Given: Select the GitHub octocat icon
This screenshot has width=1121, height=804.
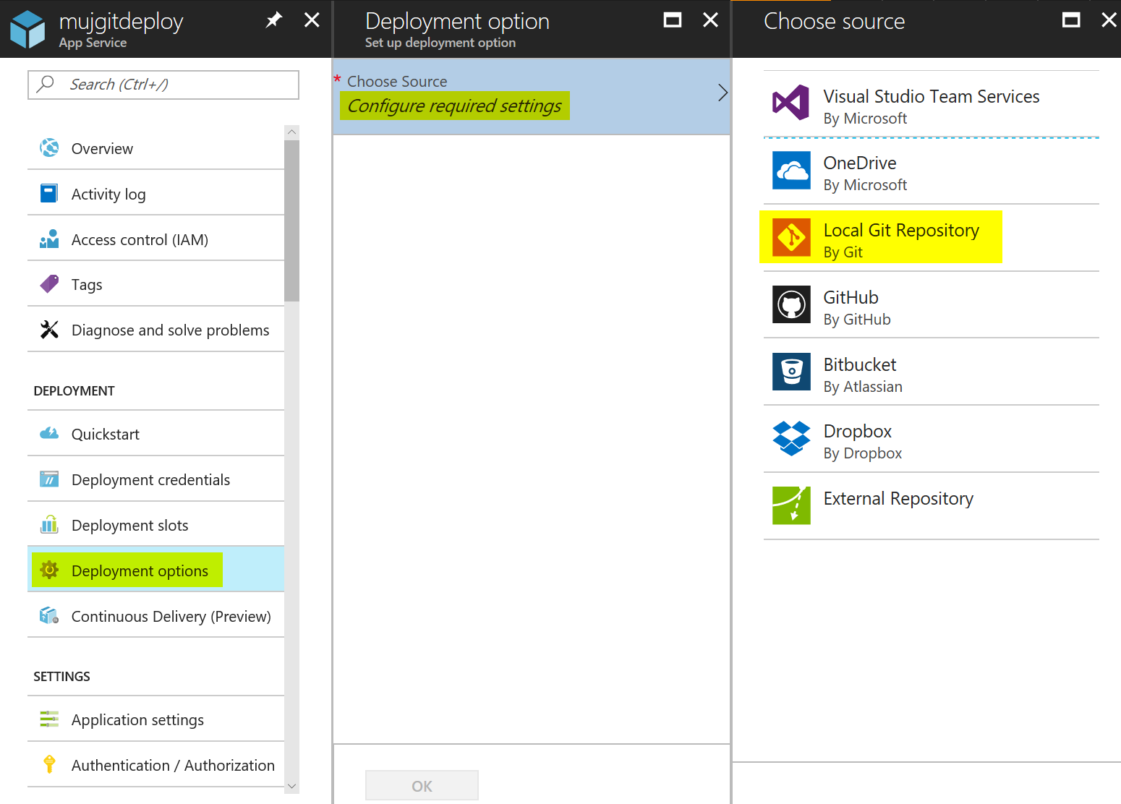Looking at the screenshot, I should [791, 304].
